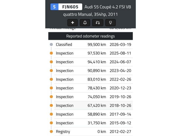This screenshot has height=136, width=181.
Task: Select the Classified 99,500 km reading
Action: pos(93,44)
